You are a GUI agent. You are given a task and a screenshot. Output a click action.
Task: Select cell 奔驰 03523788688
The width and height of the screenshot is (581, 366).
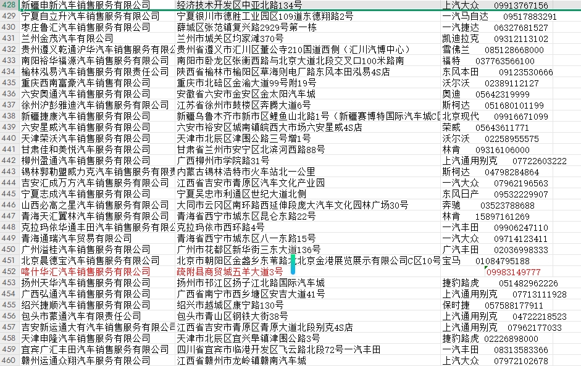pos(488,206)
